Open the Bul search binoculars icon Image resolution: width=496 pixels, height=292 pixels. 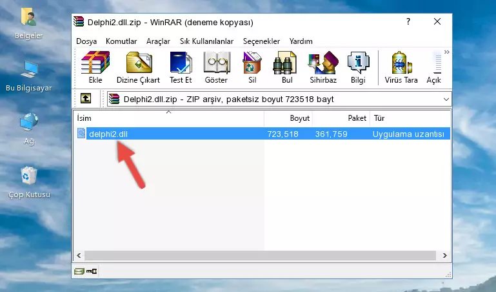point(284,63)
